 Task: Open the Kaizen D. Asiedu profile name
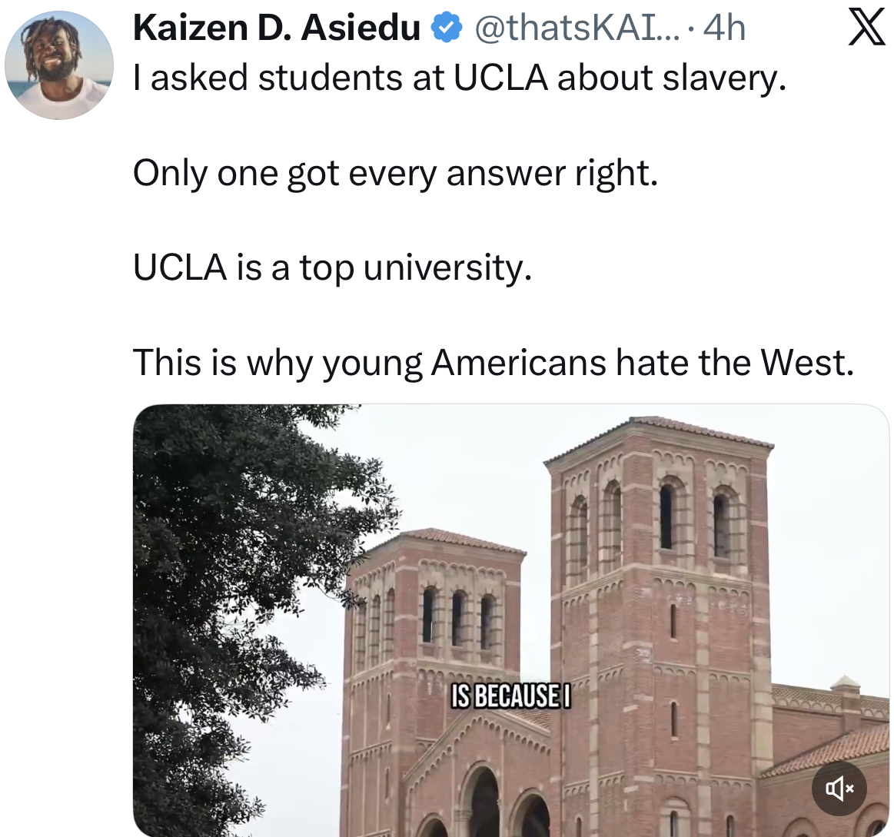pyautogui.click(x=276, y=28)
